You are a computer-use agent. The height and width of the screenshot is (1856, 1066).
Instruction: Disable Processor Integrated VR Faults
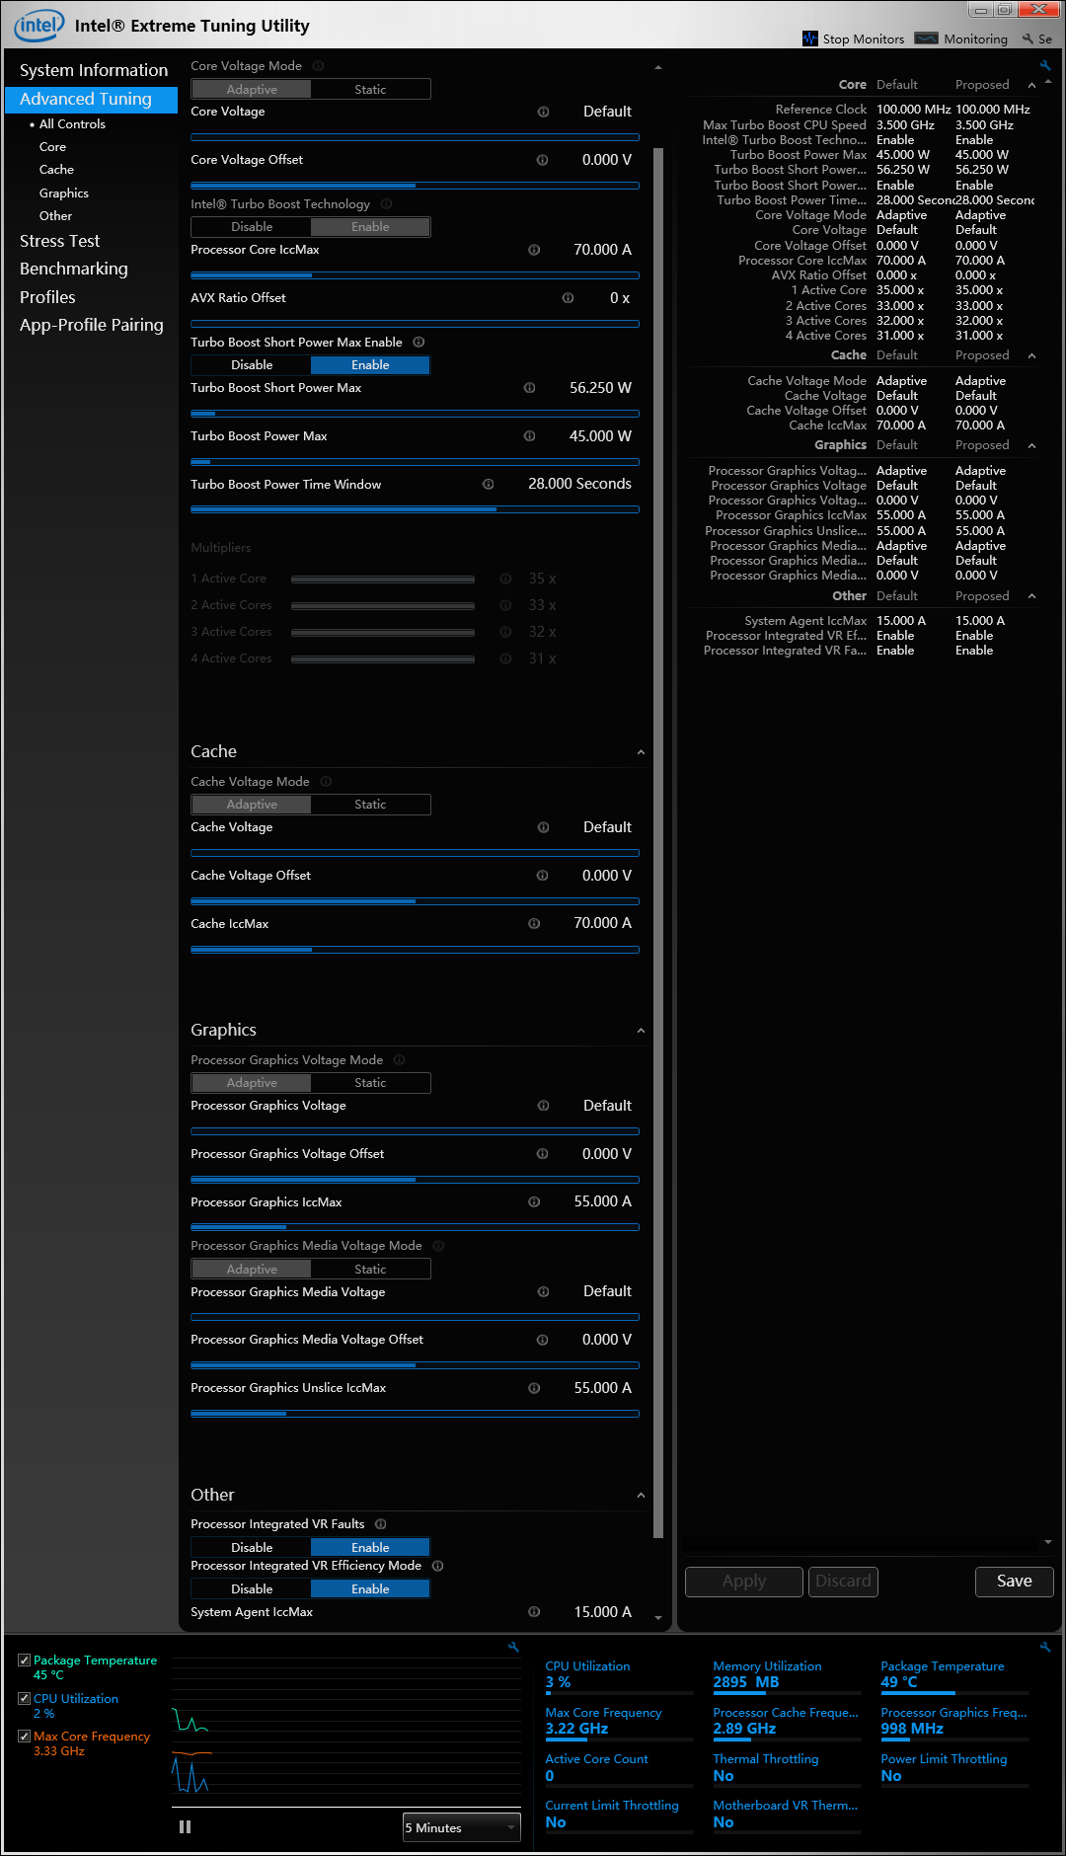coord(252,1548)
